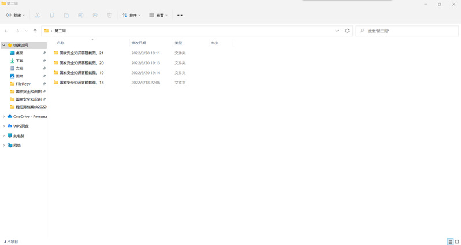Minimize the 第二周 window
The width and height of the screenshot is (461, 245).
(426, 4)
